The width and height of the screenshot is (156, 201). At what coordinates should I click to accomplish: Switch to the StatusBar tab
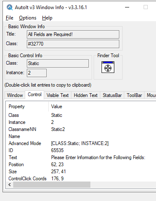point(112,95)
